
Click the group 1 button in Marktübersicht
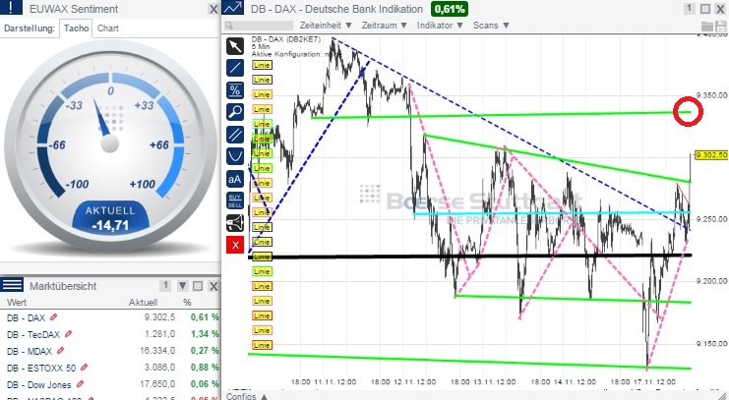coord(165,286)
